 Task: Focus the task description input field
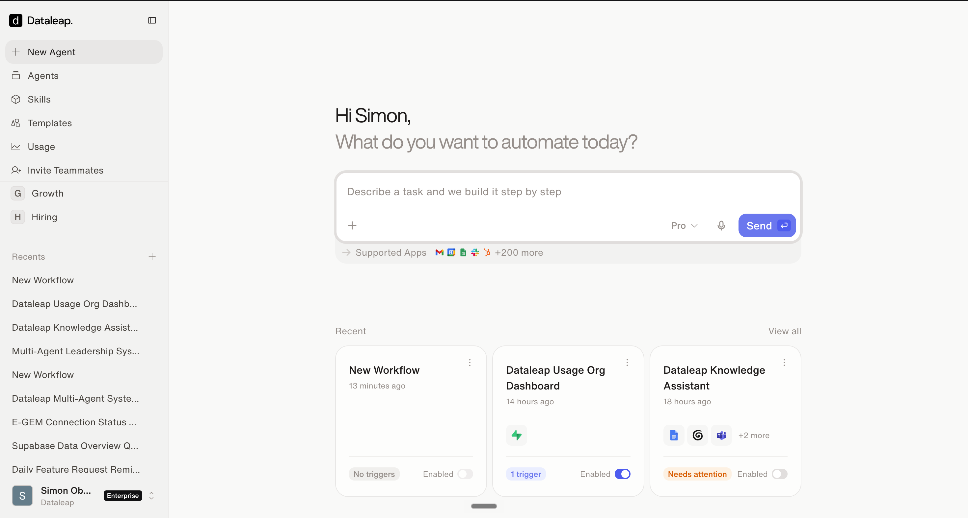(568, 192)
